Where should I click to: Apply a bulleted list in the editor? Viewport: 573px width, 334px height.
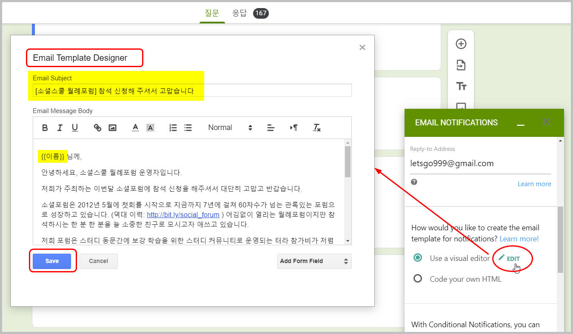pos(188,127)
